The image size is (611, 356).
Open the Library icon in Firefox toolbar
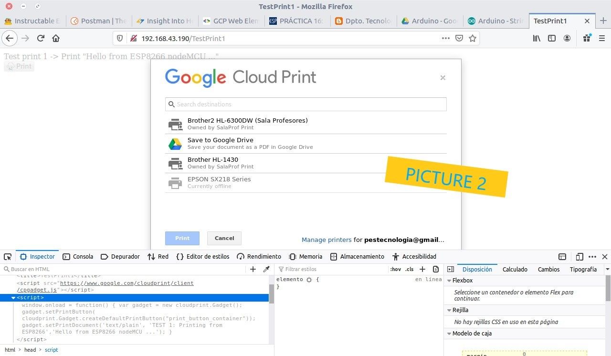537,38
